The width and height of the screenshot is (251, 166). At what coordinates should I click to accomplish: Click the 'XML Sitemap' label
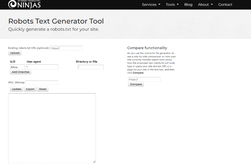(16, 82)
